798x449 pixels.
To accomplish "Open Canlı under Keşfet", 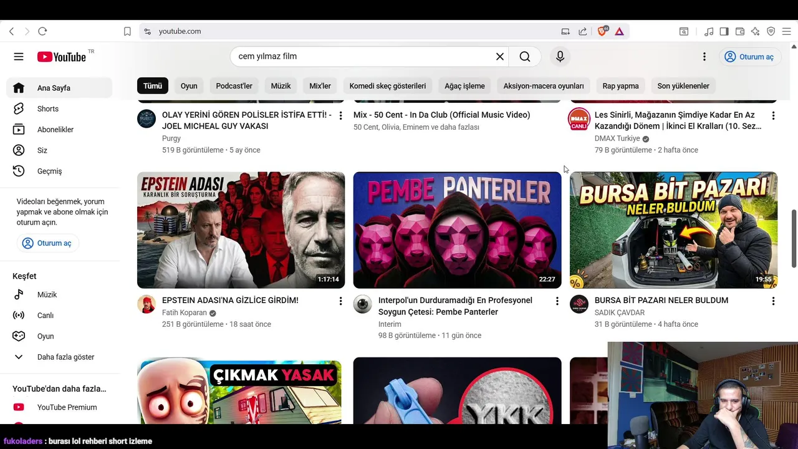I will 59,316.
